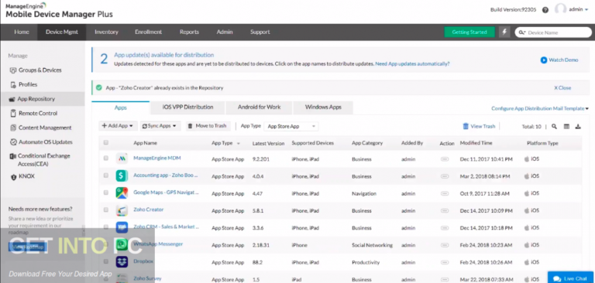Expand the Sync Apps dropdown
This screenshot has width=595, height=283.
pyautogui.click(x=160, y=126)
